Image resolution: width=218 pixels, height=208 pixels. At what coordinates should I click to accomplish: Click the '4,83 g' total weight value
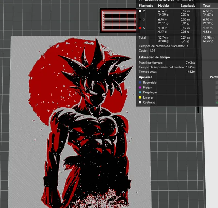(x=207, y=32)
